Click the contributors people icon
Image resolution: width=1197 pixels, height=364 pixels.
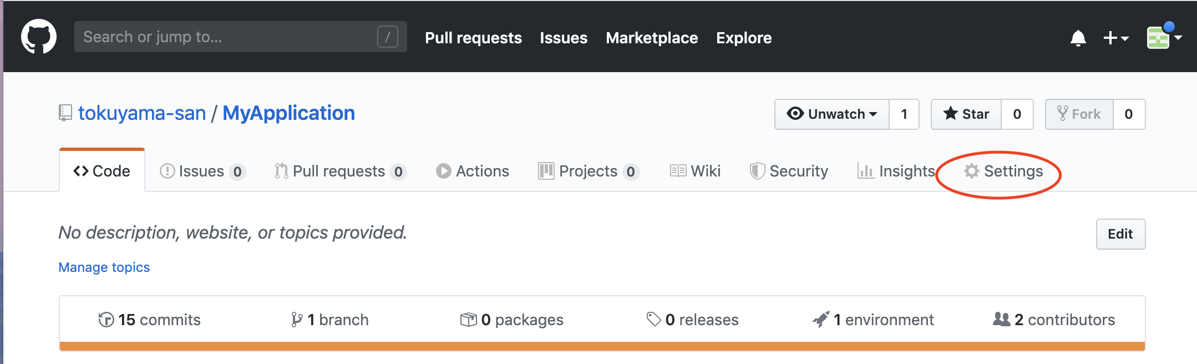point(1001,319)
